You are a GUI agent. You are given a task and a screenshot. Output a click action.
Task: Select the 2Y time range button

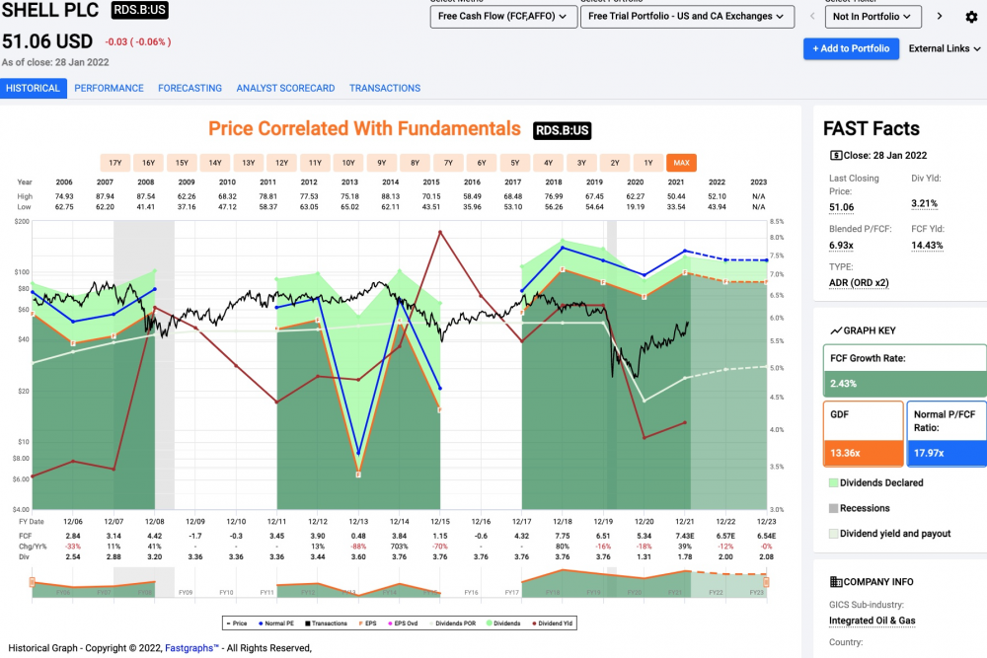point(616,163)
